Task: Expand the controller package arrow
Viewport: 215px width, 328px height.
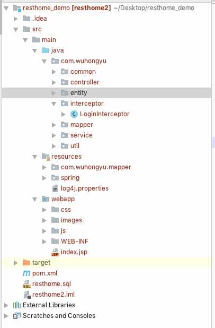Action: (54, 82)
